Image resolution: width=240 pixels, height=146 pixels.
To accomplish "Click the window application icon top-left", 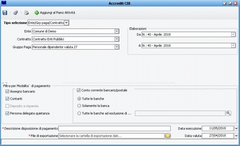I will pyautogui.click(x=4, y=3).
